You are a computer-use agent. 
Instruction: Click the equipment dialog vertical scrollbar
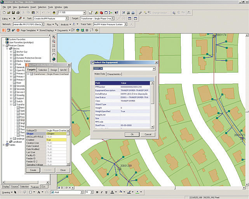[x=152, y=105]
